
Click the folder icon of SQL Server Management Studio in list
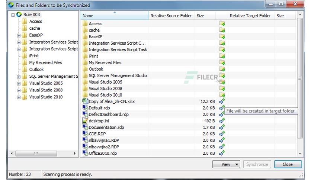click(85, 75)
